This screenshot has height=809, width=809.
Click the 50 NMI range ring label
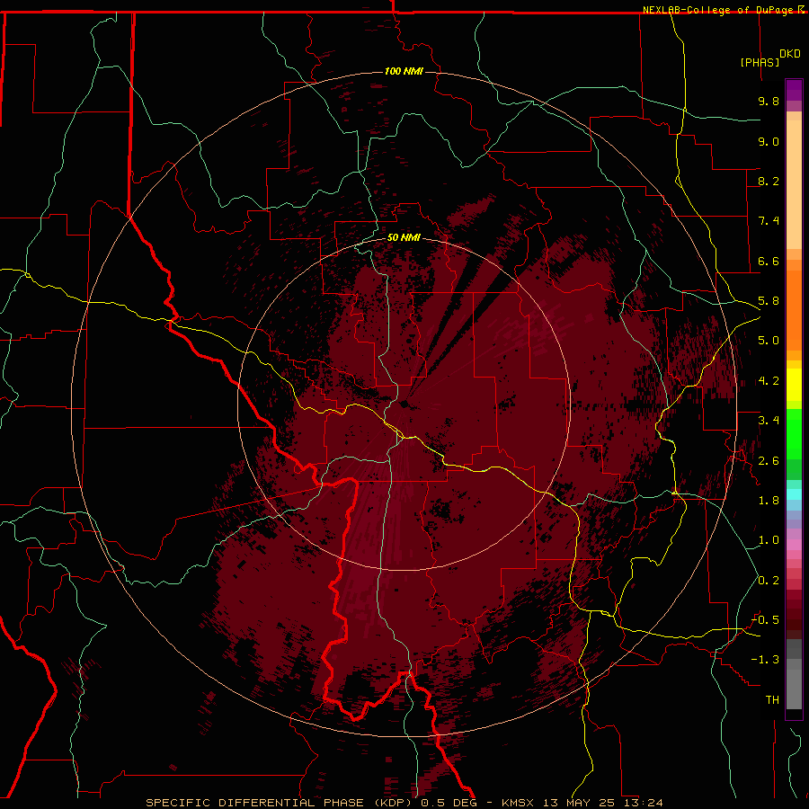[404, 237]
